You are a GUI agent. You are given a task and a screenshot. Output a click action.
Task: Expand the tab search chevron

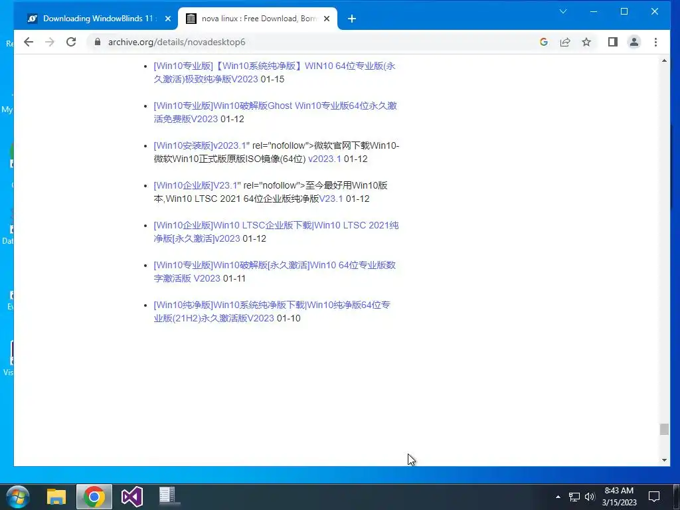pos(563,12)
